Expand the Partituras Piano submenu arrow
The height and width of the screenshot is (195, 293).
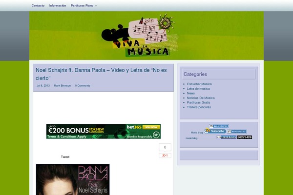coord(96,6)
